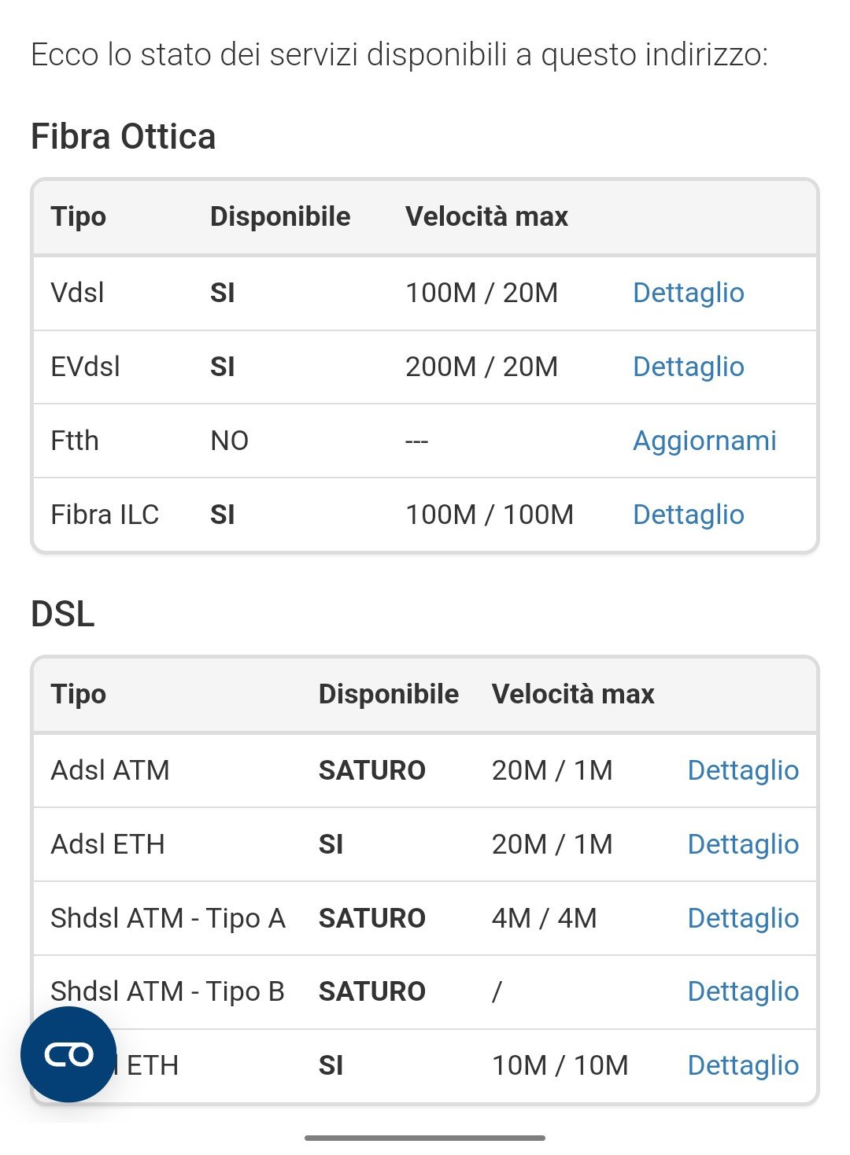Click Disponibile header in Fibra Ottica table
Viewport: 850px width, 1155px height.
pos(280,216)
